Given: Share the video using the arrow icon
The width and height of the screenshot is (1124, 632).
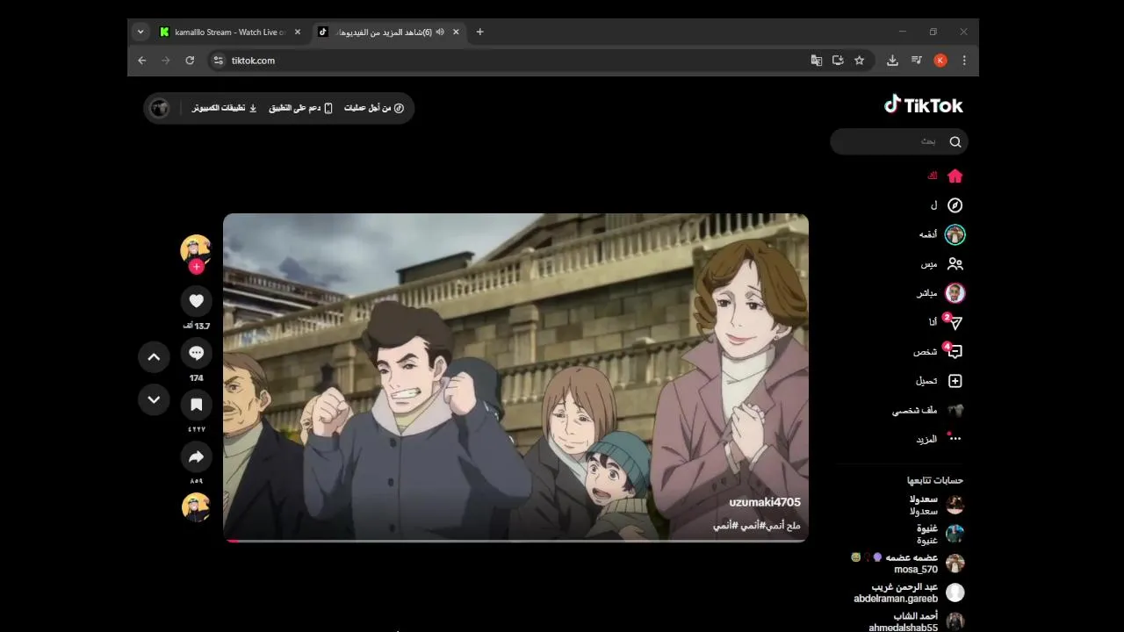Looking at the screenshot, I should point(197,456).
